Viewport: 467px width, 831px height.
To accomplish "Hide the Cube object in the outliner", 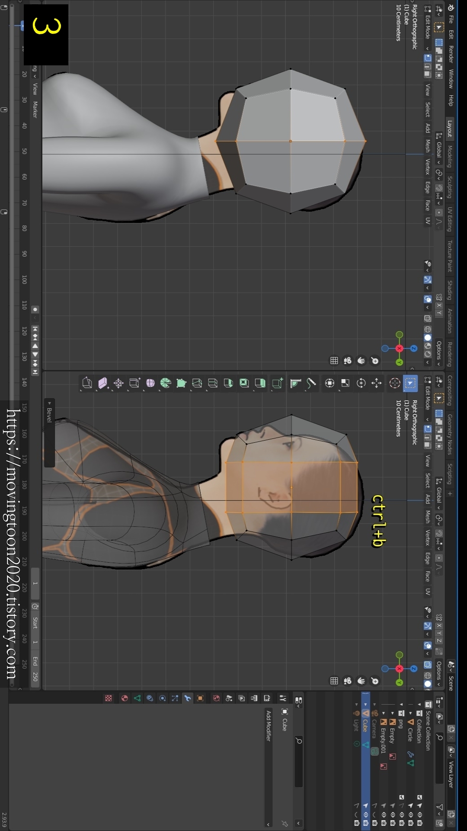I will coord(365,815).
